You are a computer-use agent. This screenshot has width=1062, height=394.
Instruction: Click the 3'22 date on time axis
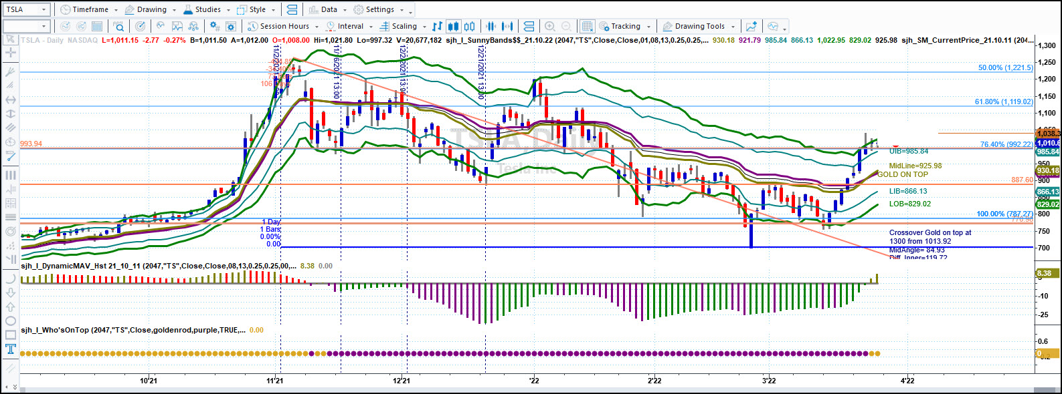[769, 381]
